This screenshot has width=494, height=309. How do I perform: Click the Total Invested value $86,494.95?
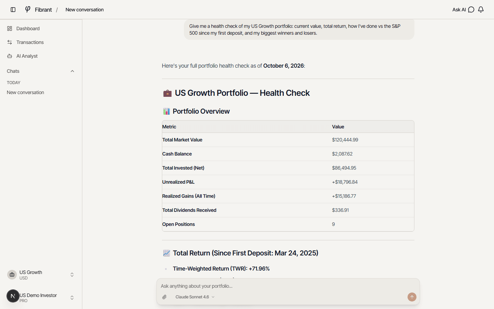[344, 168]
